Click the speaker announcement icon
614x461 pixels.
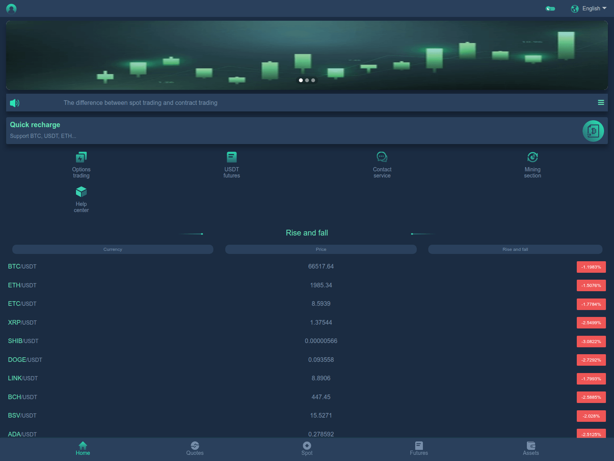click(x=15, y=103)
